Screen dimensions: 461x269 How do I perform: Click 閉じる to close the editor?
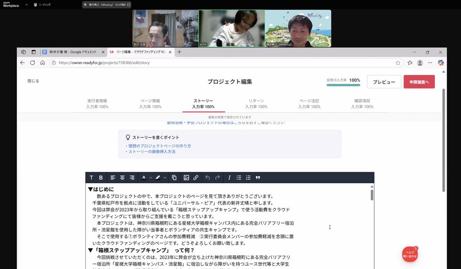[33, 81]
